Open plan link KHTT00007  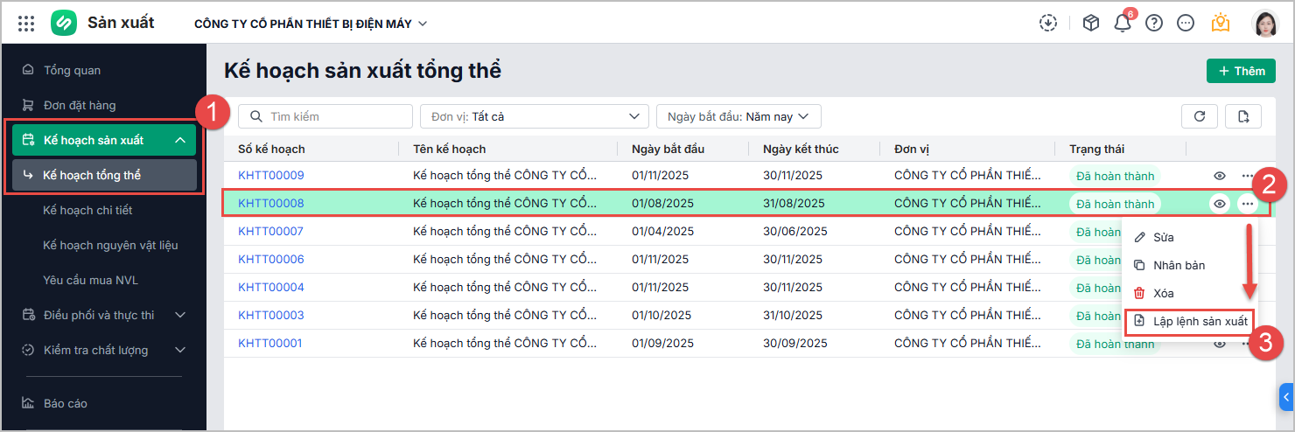point(270,232)
